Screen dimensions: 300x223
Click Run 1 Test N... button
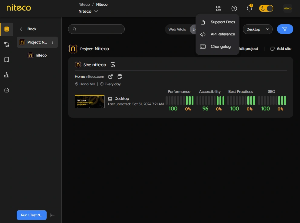click(31, 215)
